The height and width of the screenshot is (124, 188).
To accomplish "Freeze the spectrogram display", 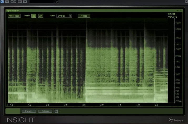I will tap(84, 16).
